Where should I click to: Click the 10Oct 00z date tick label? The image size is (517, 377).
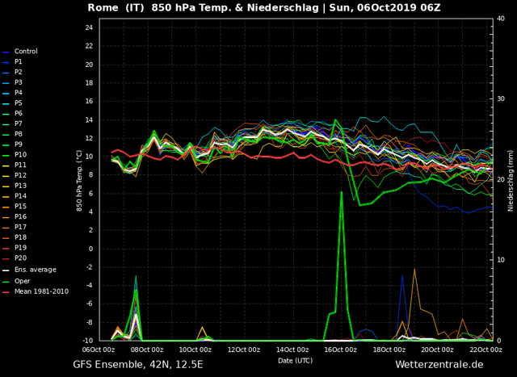click(x=196, y=350)
